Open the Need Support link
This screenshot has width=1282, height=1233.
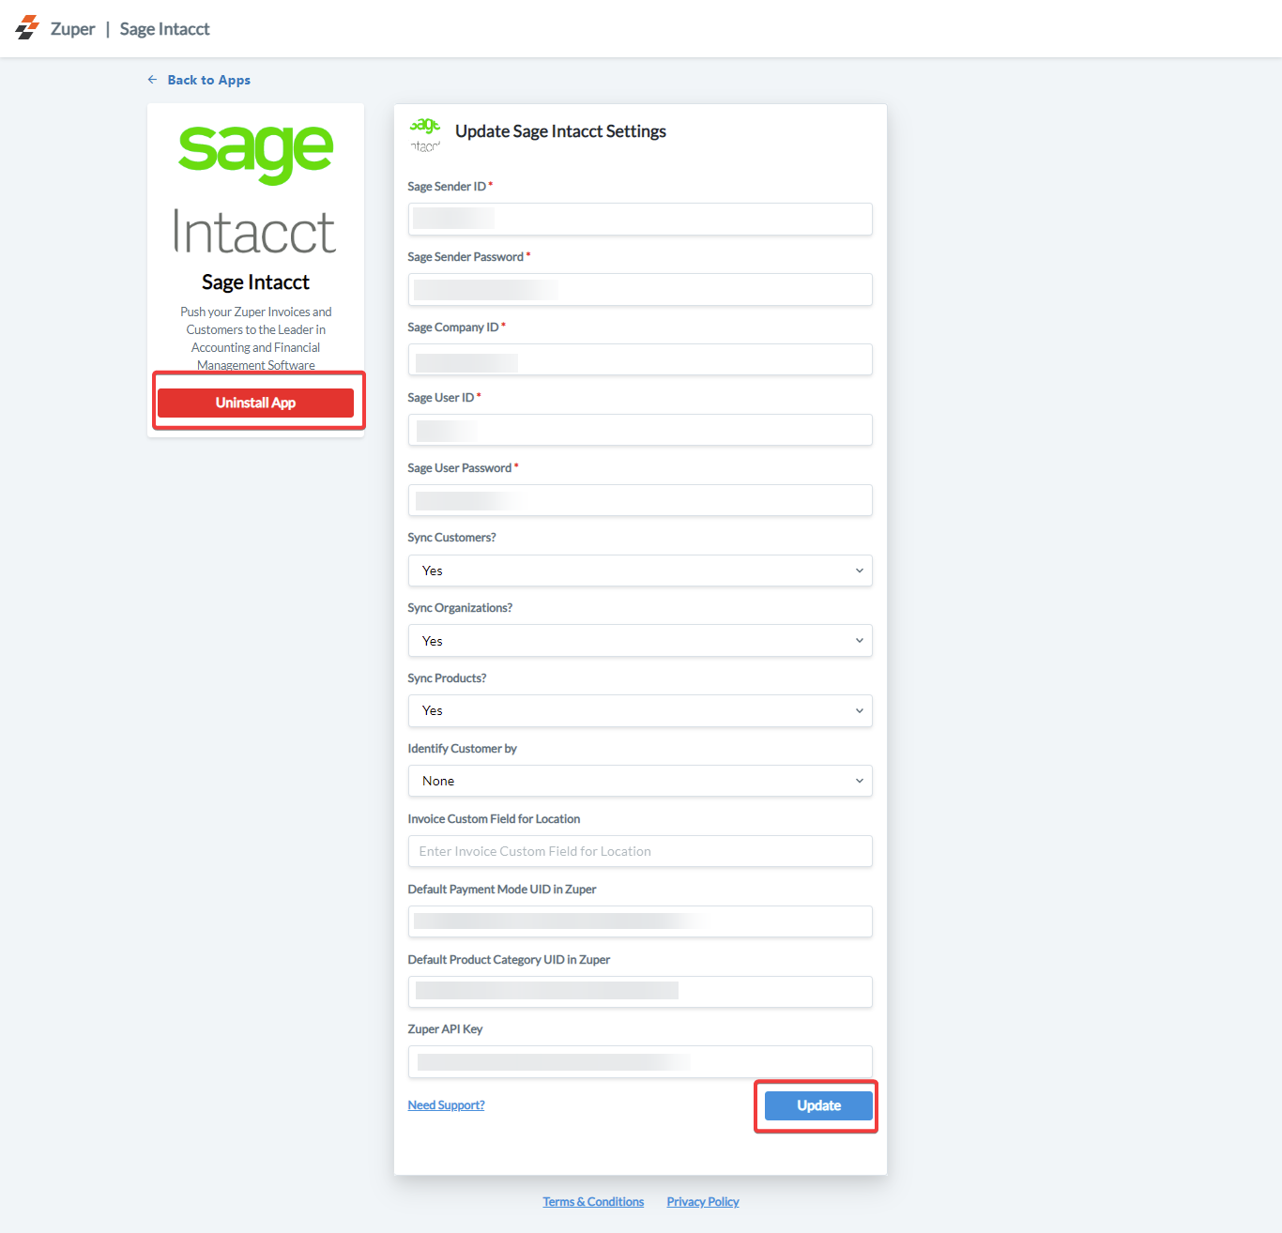pos(446,1104)
